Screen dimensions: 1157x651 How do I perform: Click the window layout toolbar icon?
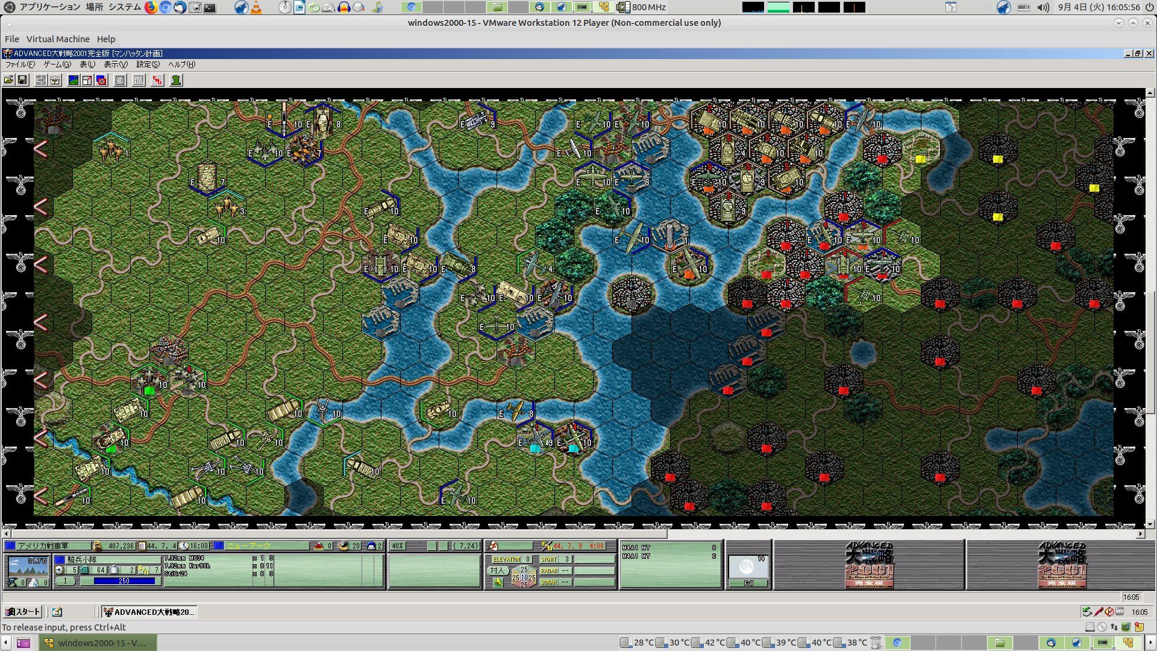[x=87, y=80]
